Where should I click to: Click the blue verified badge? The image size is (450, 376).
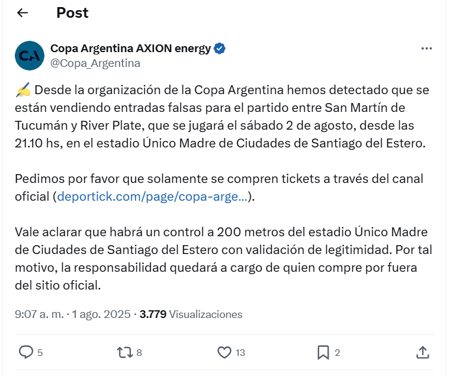point(220,49)
